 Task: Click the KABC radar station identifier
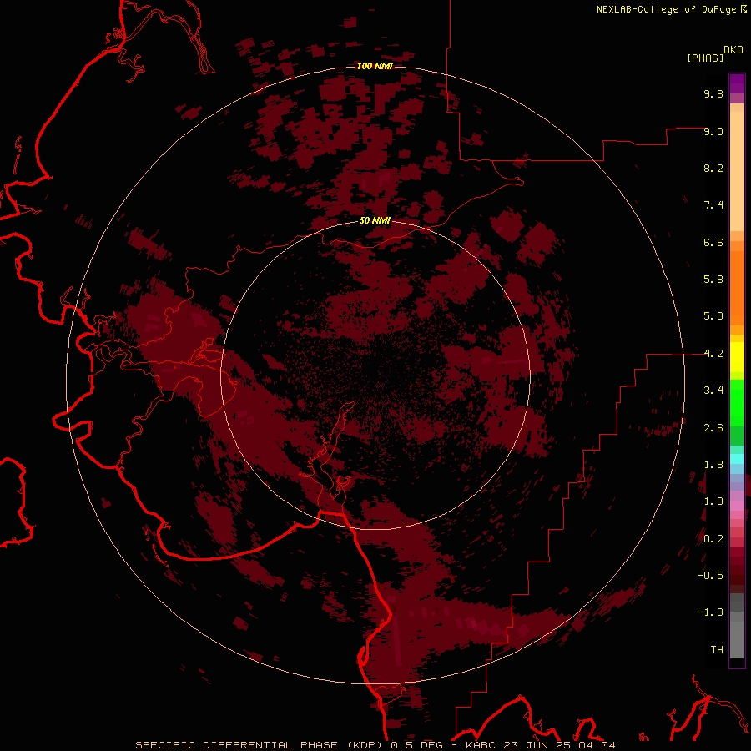click(481, 745)
